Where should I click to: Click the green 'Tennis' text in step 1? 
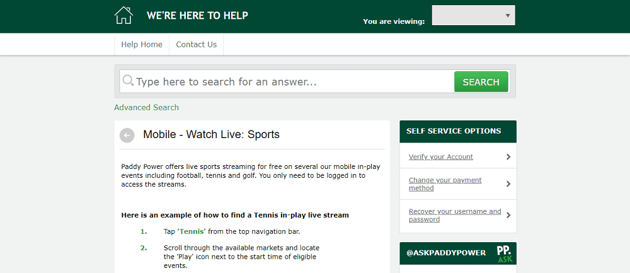pyautogui.click(x=192, y=231)
